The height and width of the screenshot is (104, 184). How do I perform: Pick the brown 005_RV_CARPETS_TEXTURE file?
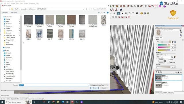coord(71,20)
